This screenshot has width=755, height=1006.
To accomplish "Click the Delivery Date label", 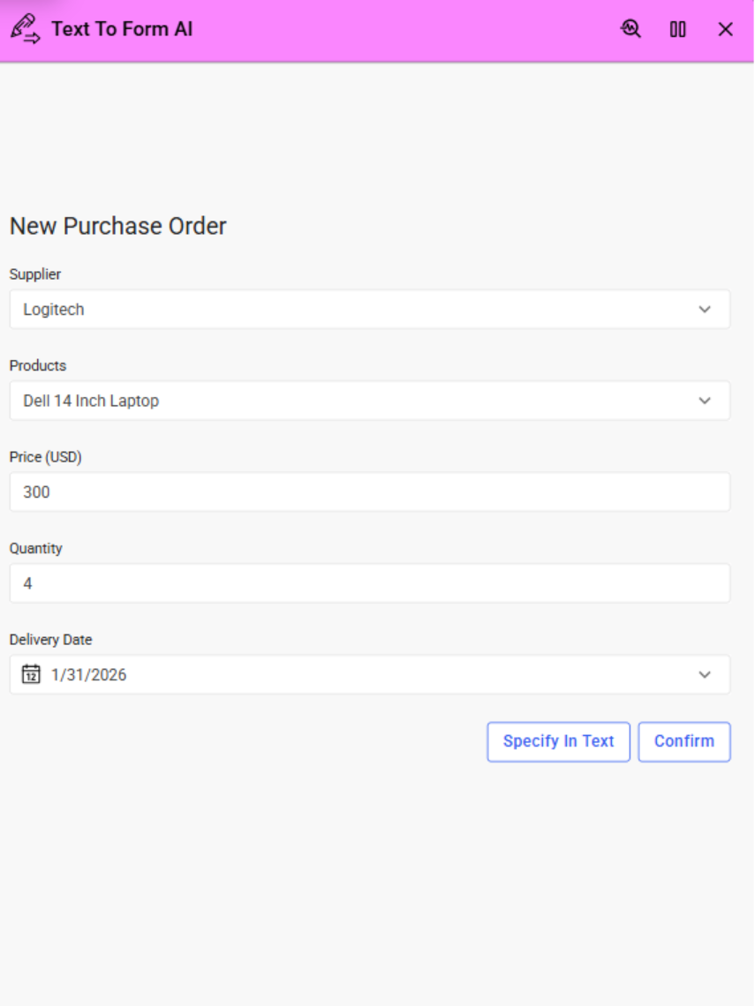I will tap(50, 640).
